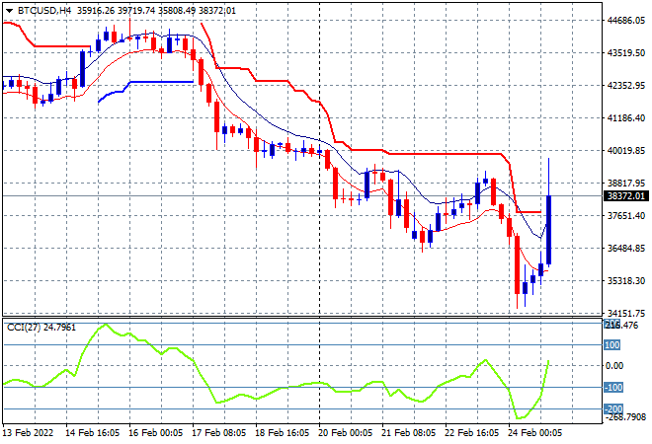
Task: Click the current price label 38372.01
Action: (625, 196)
